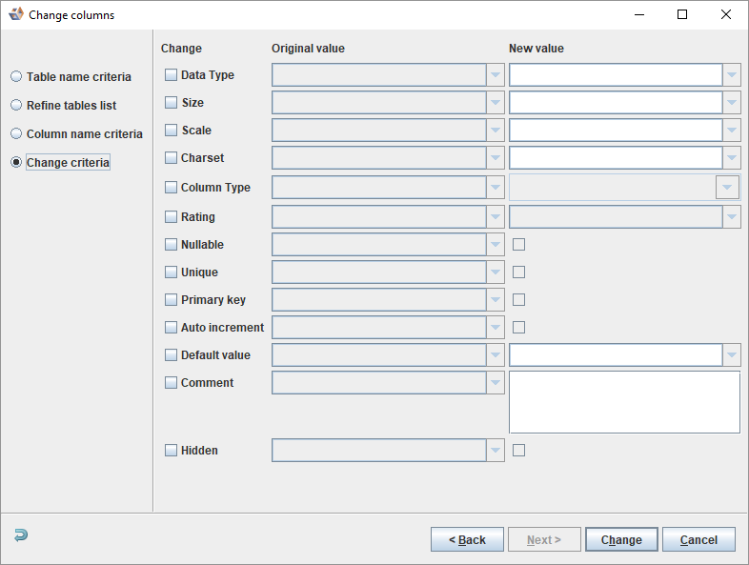Toggle the Hidden change checkbox
The height and width of the screenshot is (565, 749).
tap(172, 451)
